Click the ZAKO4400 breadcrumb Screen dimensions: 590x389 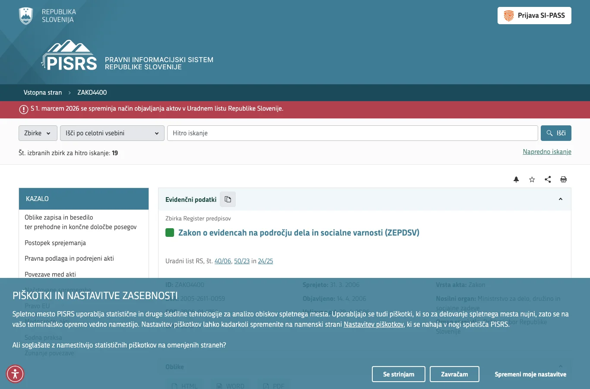[92, 92]
